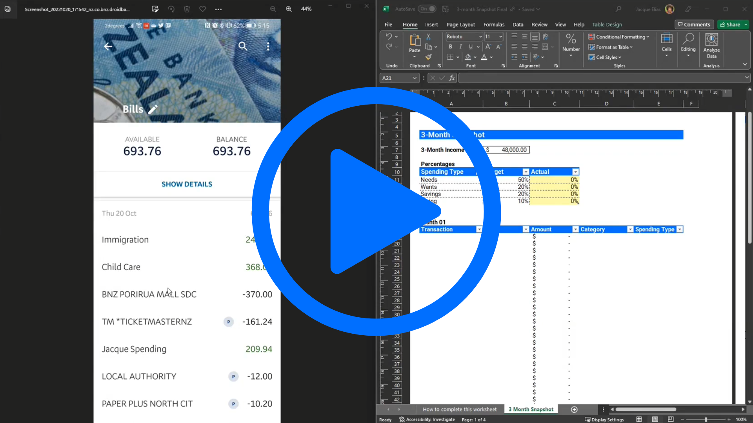Screen dimensions: 753x423
Task: Click the video play button overlay
Action: click(376, 211)
